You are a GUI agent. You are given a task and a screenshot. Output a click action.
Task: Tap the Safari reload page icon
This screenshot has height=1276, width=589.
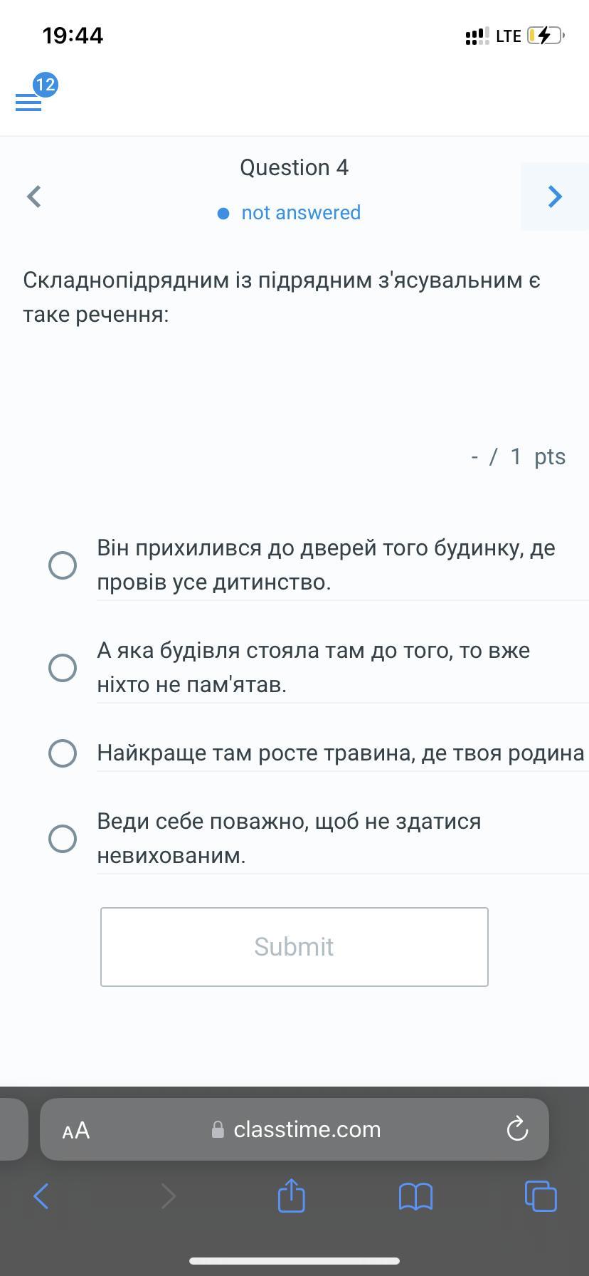click(x=516, y=1129)
